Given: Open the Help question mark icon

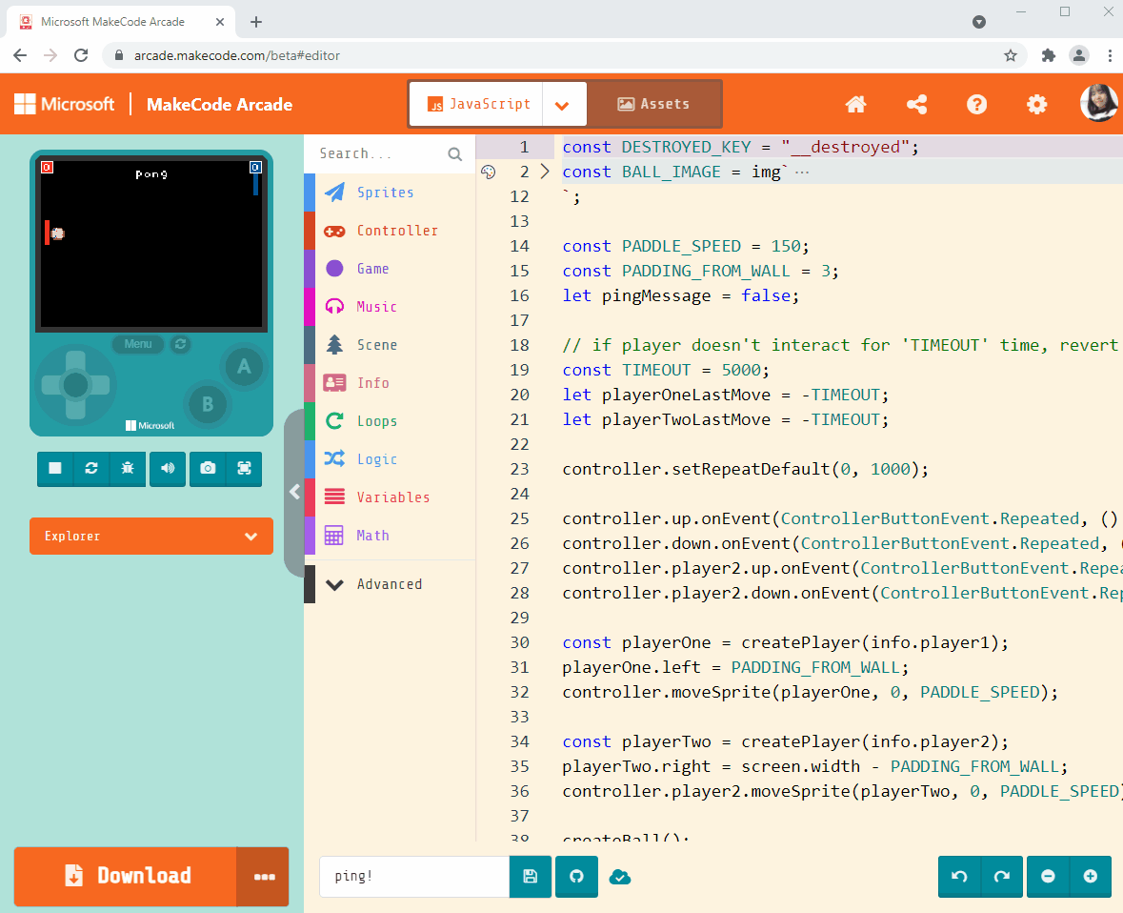Looking at the screenshot, I should pyautogui.click(x=977, y=105).
